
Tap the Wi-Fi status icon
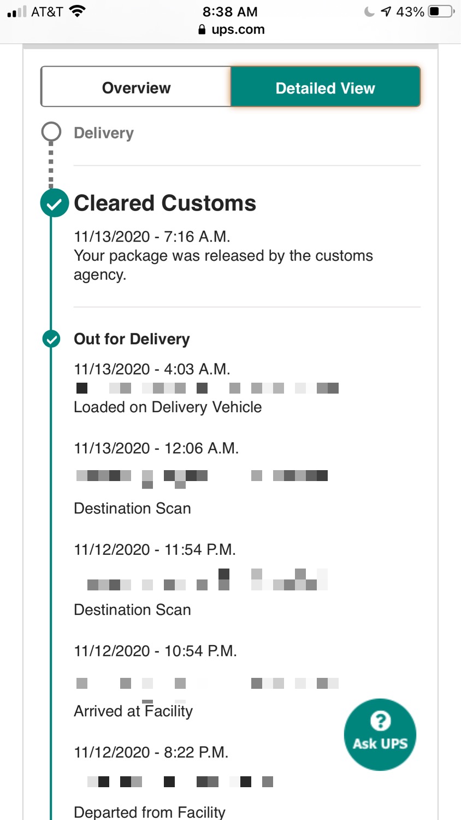tap(78, 11)
